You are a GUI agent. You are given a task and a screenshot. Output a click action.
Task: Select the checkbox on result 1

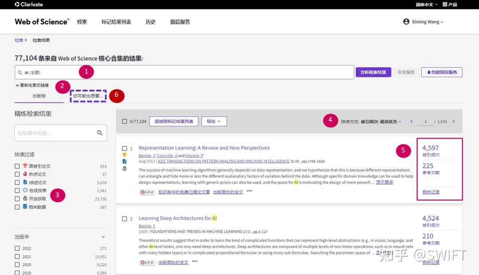[125, 148]
